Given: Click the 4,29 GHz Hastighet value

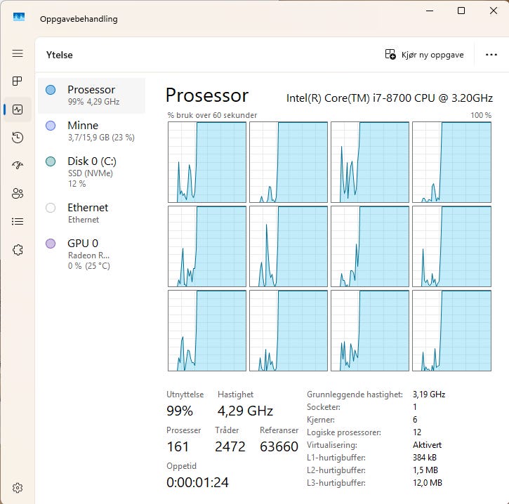Looking at the screenshot, I should [x=245, y=411].
